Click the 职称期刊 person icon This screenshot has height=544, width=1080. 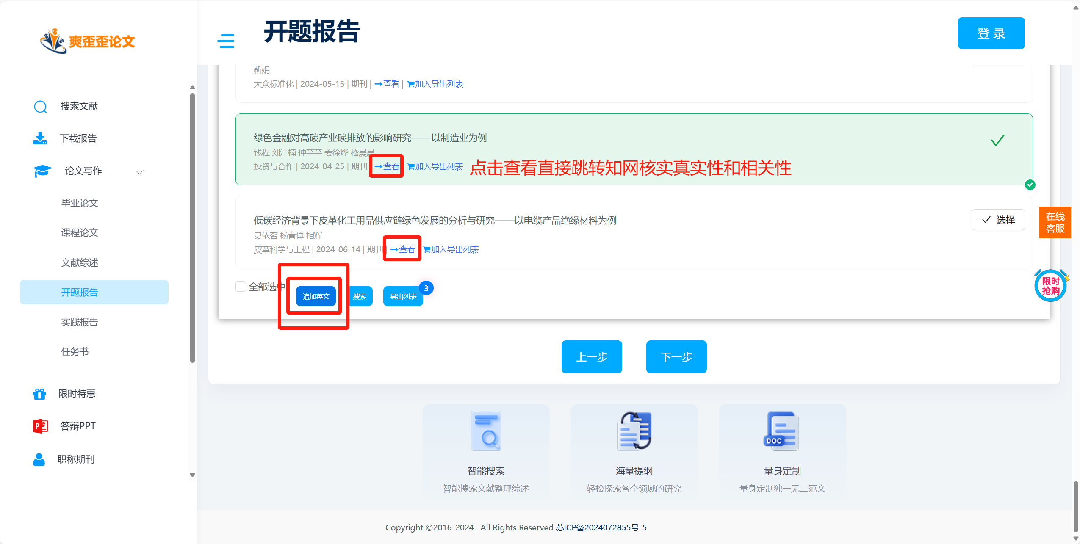point(39,459)
